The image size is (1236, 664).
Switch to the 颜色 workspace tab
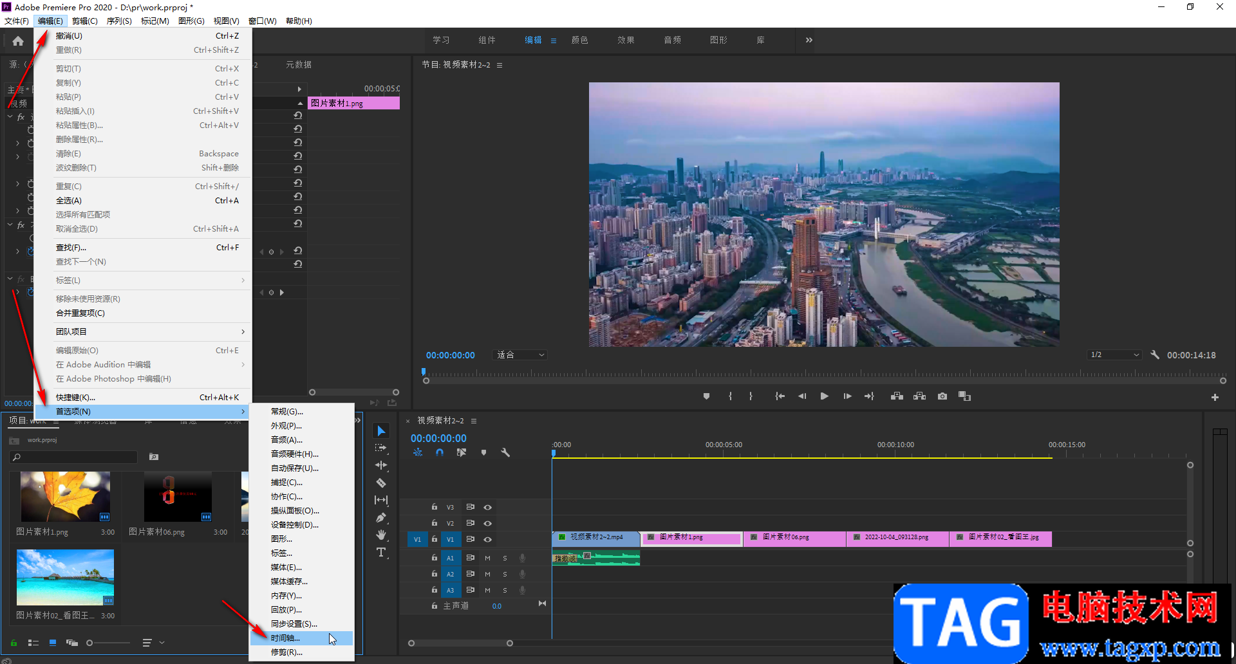pos(579,40)
